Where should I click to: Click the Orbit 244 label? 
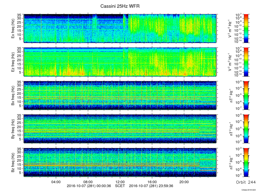pyautogui.click(x=246, y=182)
